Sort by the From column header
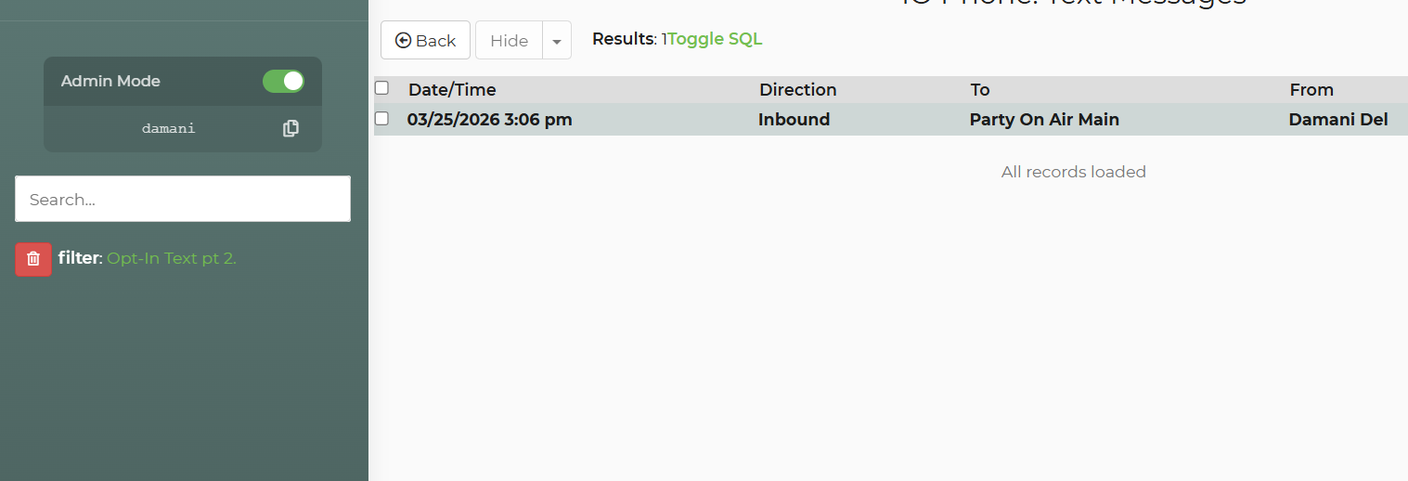 (1311, 90)
